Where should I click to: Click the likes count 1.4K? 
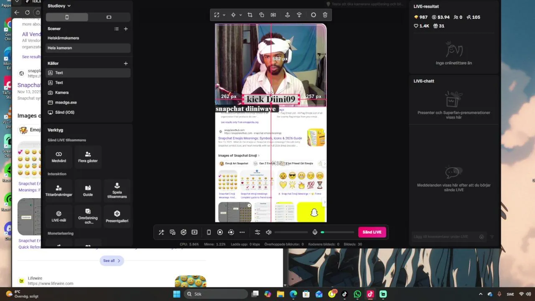click(421, 26)
